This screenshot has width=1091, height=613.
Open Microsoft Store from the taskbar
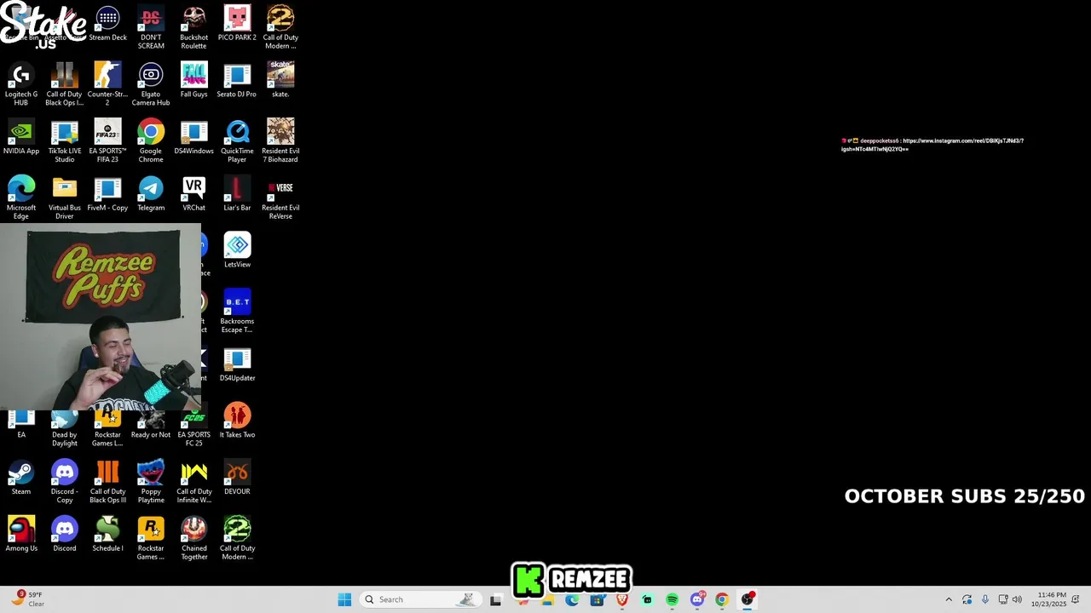click(x=597, y=599)
